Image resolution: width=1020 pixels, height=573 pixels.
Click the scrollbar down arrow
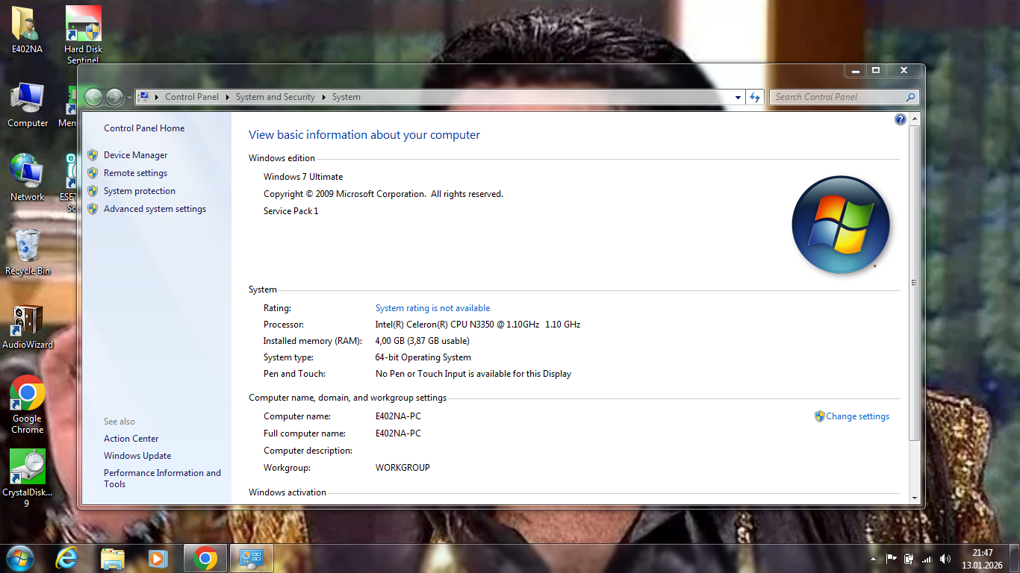coord(915,498)
